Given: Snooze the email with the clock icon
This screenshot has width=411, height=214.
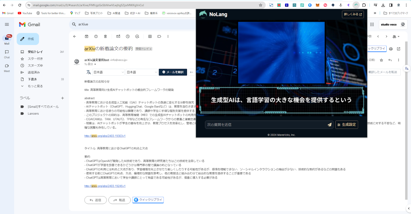Looking at the screenshot, I should (127, 36).
